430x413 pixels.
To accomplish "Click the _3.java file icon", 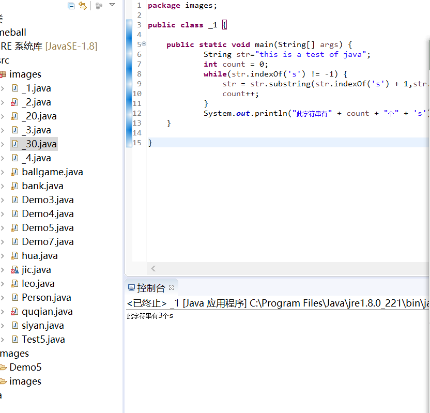I will tap(16, 130).
